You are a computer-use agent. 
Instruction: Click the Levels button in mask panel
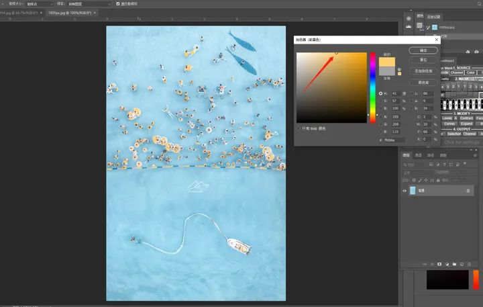click(447, 118)
